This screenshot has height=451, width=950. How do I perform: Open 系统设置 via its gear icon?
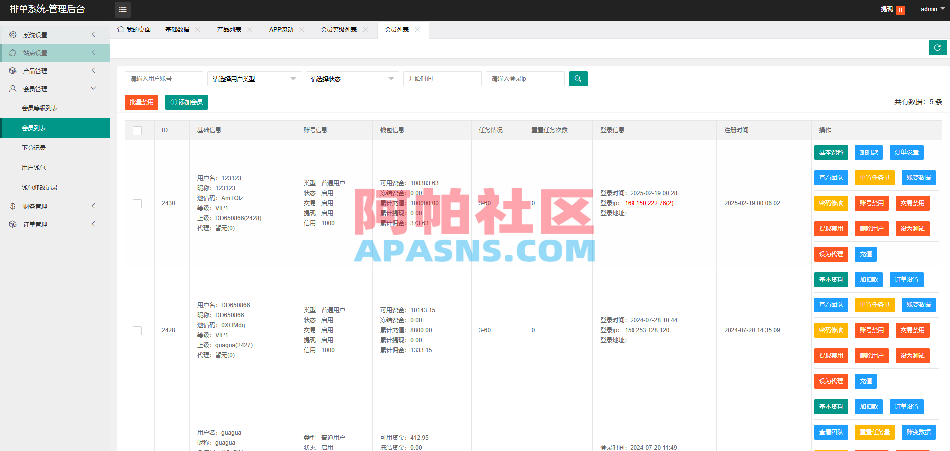point(13,34)
